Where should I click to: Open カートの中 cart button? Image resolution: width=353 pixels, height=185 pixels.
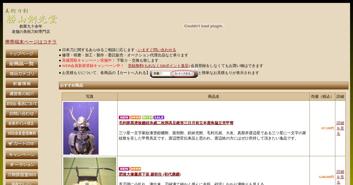click(x=22, y=144)
